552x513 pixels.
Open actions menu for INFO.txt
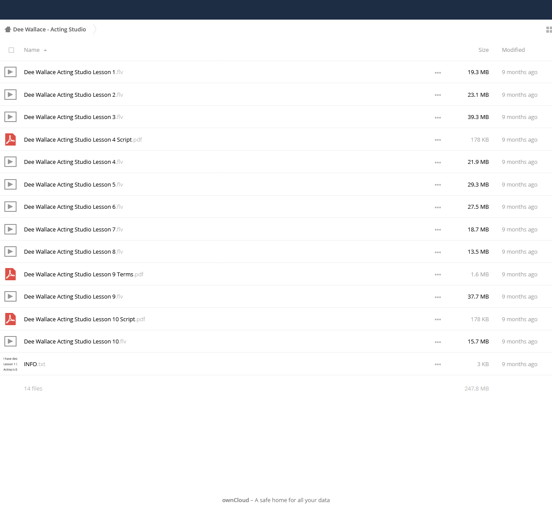point(438,364)
